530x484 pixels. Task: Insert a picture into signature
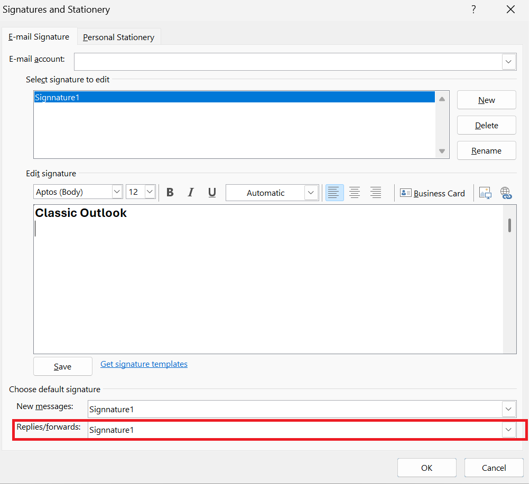(x=485, y=193)
